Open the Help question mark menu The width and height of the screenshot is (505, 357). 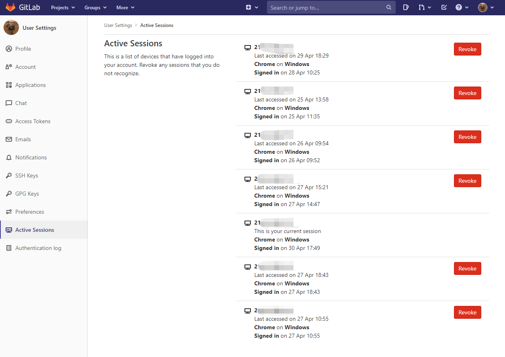click(x=462, y=7)
